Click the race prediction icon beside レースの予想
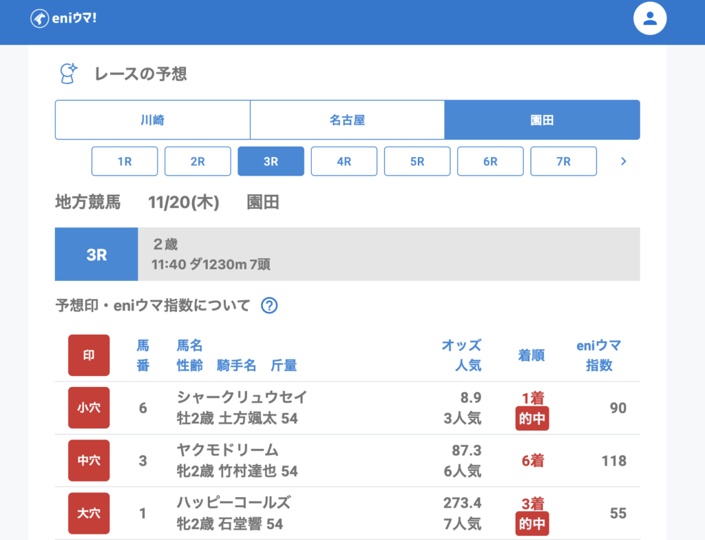 pos(67,74)
